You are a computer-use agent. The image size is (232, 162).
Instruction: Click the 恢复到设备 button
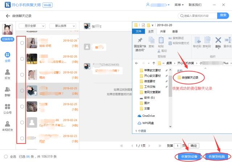189,157
